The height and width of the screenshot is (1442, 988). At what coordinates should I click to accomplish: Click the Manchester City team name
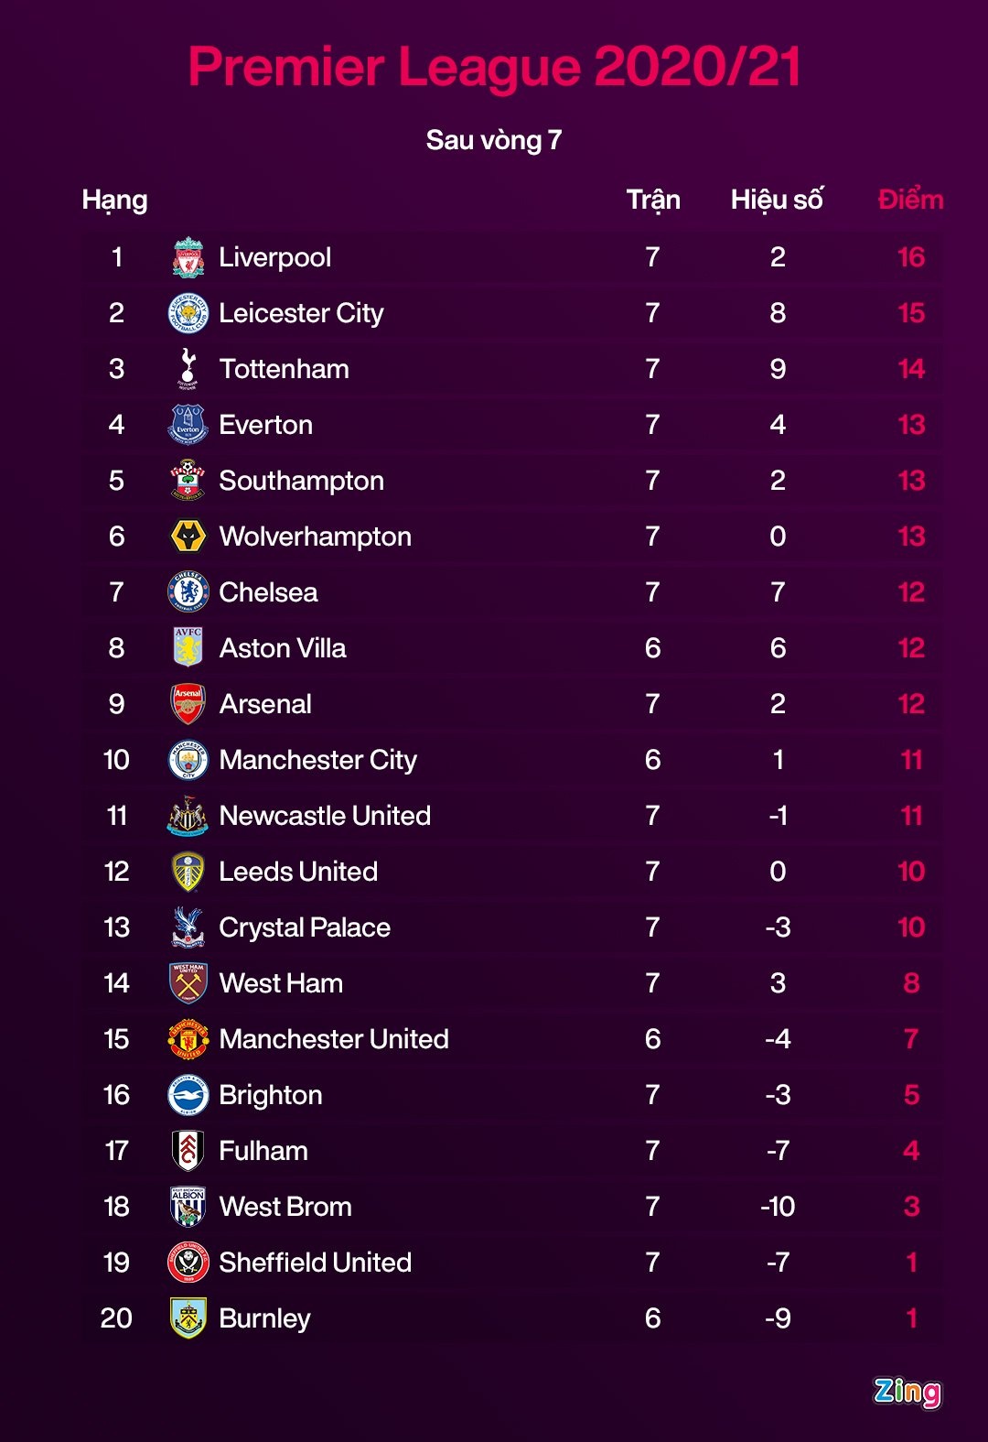click(x=318, y=760)
